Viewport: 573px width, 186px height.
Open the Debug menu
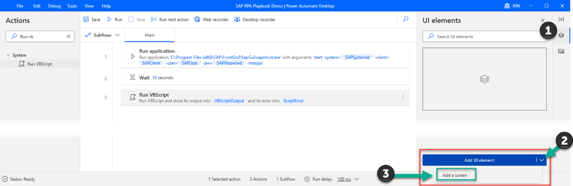coord(54,6)
